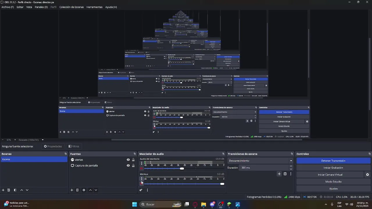Viewport: 372px width, 209px height.
Task: Open File Explorer on taskbar
Action: pos(203,204)
